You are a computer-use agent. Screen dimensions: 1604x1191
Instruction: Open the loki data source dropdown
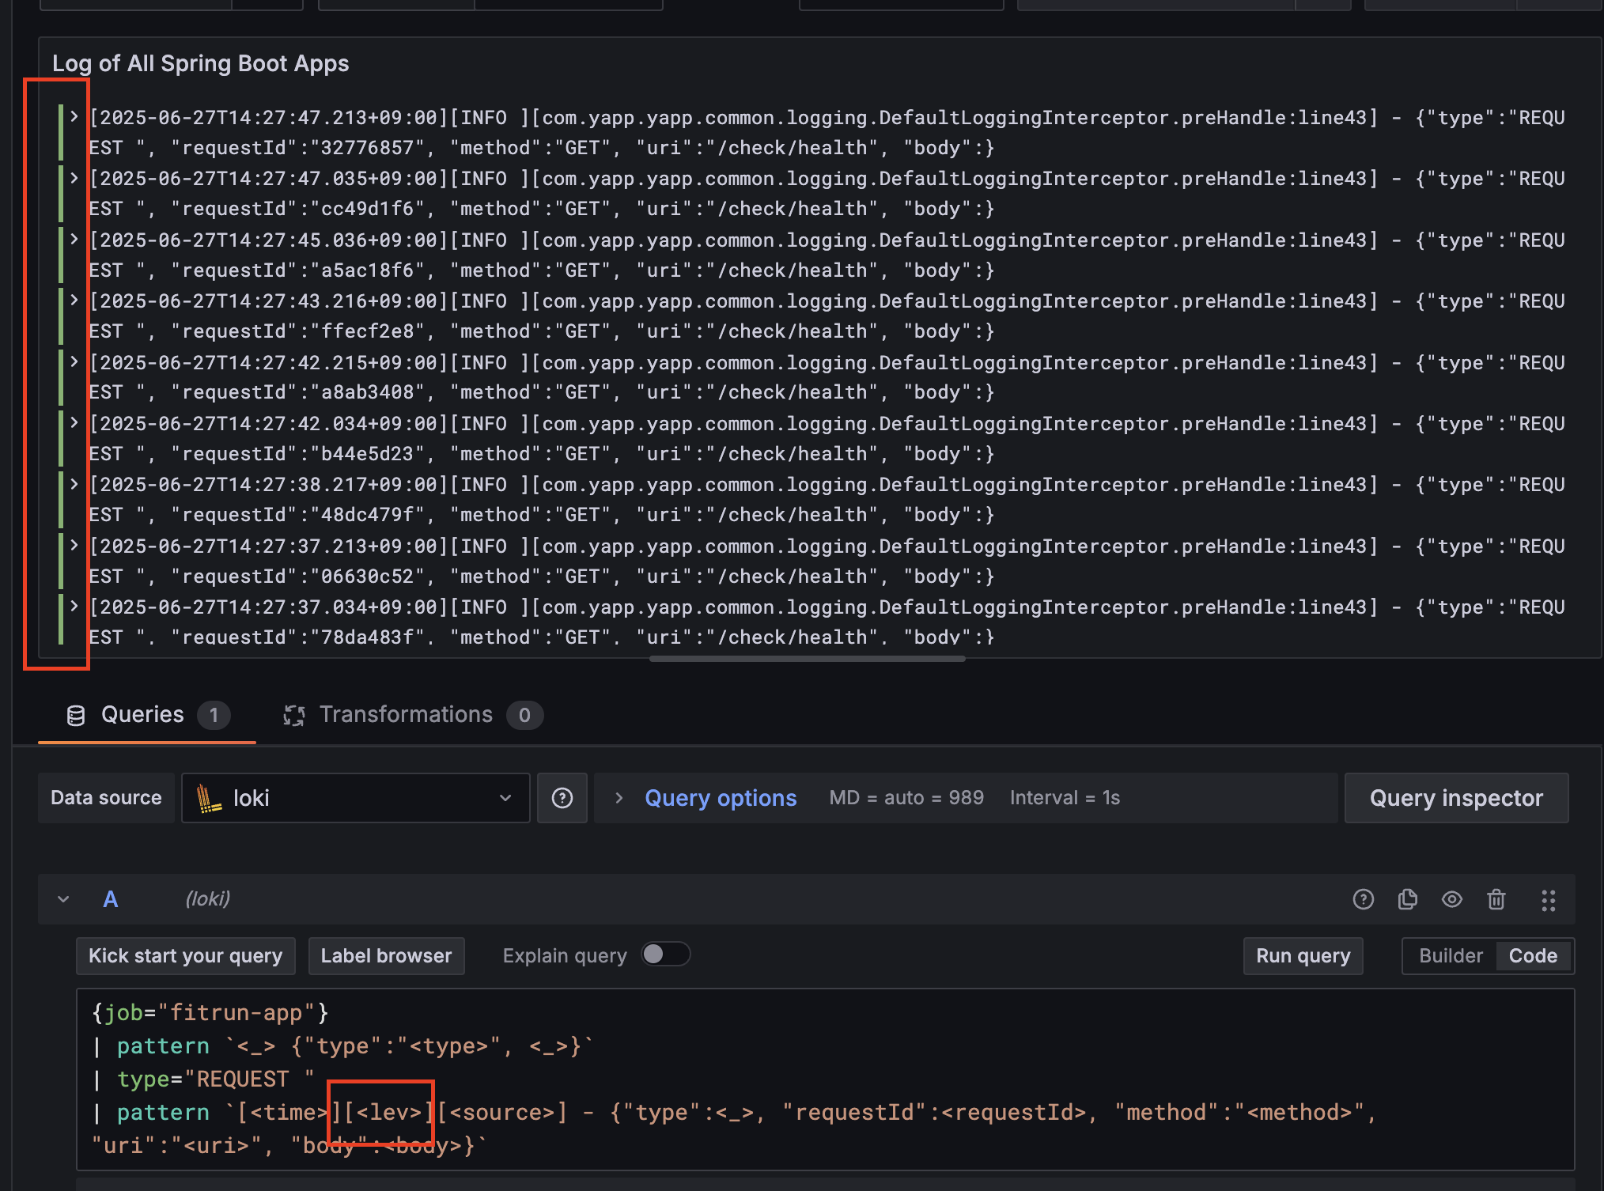[x=356, y=798]
